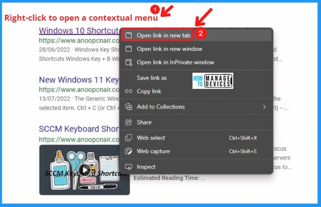Choose 'Open link in new window'

coord(196,49)
